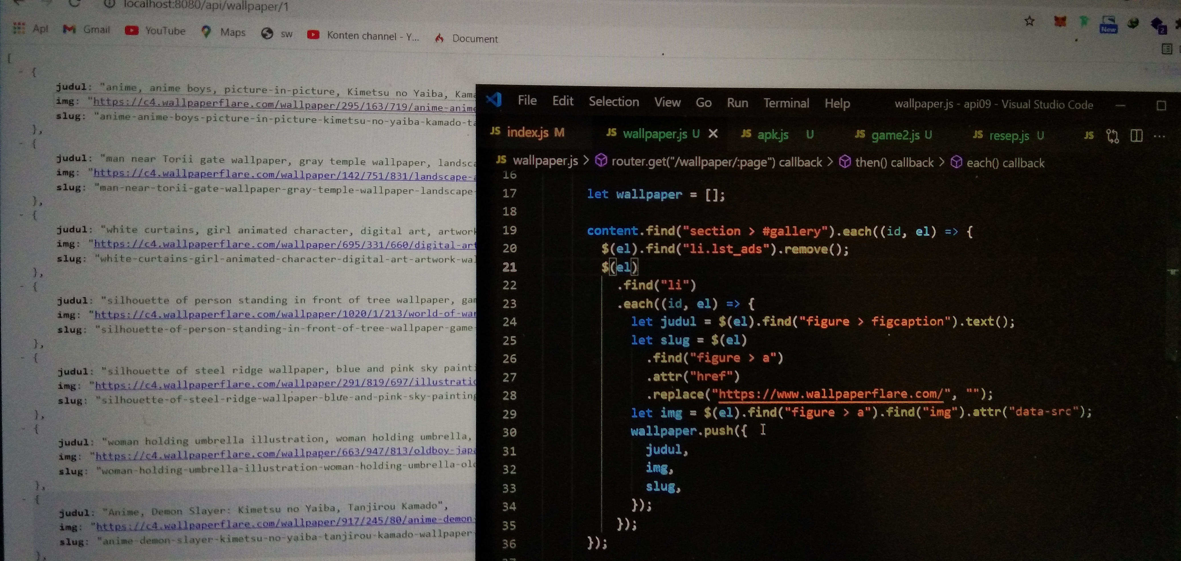
Task: Click line number 30 in gutter
Action: [x=509, y=432]
